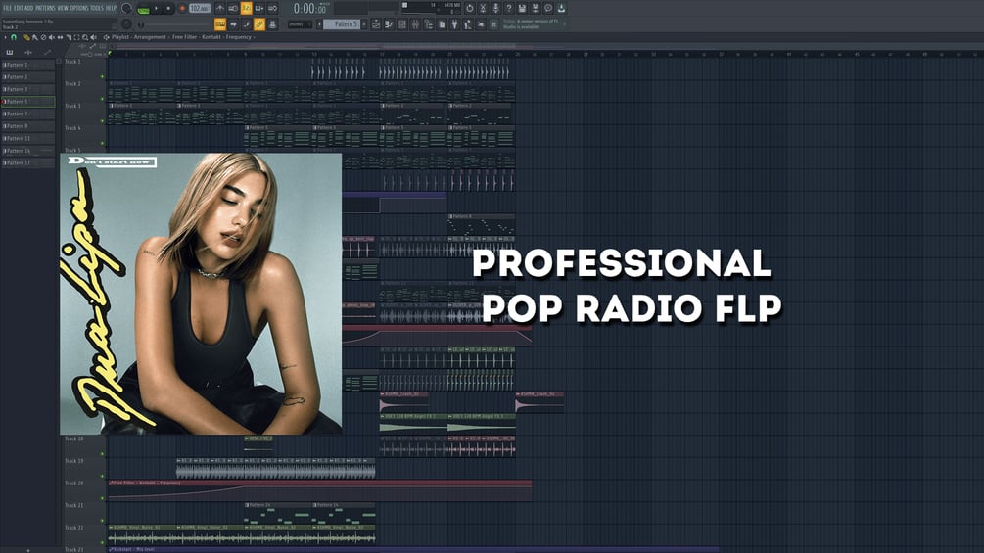Select the playlist delete tool
Screen dimensions: 984x553
click(43, 37)
